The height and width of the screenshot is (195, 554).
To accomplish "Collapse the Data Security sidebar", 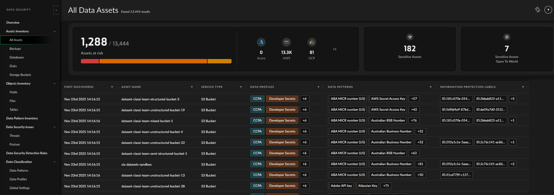I will click(x=56, y=10).
